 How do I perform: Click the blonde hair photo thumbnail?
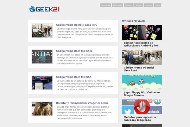coord(42,109)
